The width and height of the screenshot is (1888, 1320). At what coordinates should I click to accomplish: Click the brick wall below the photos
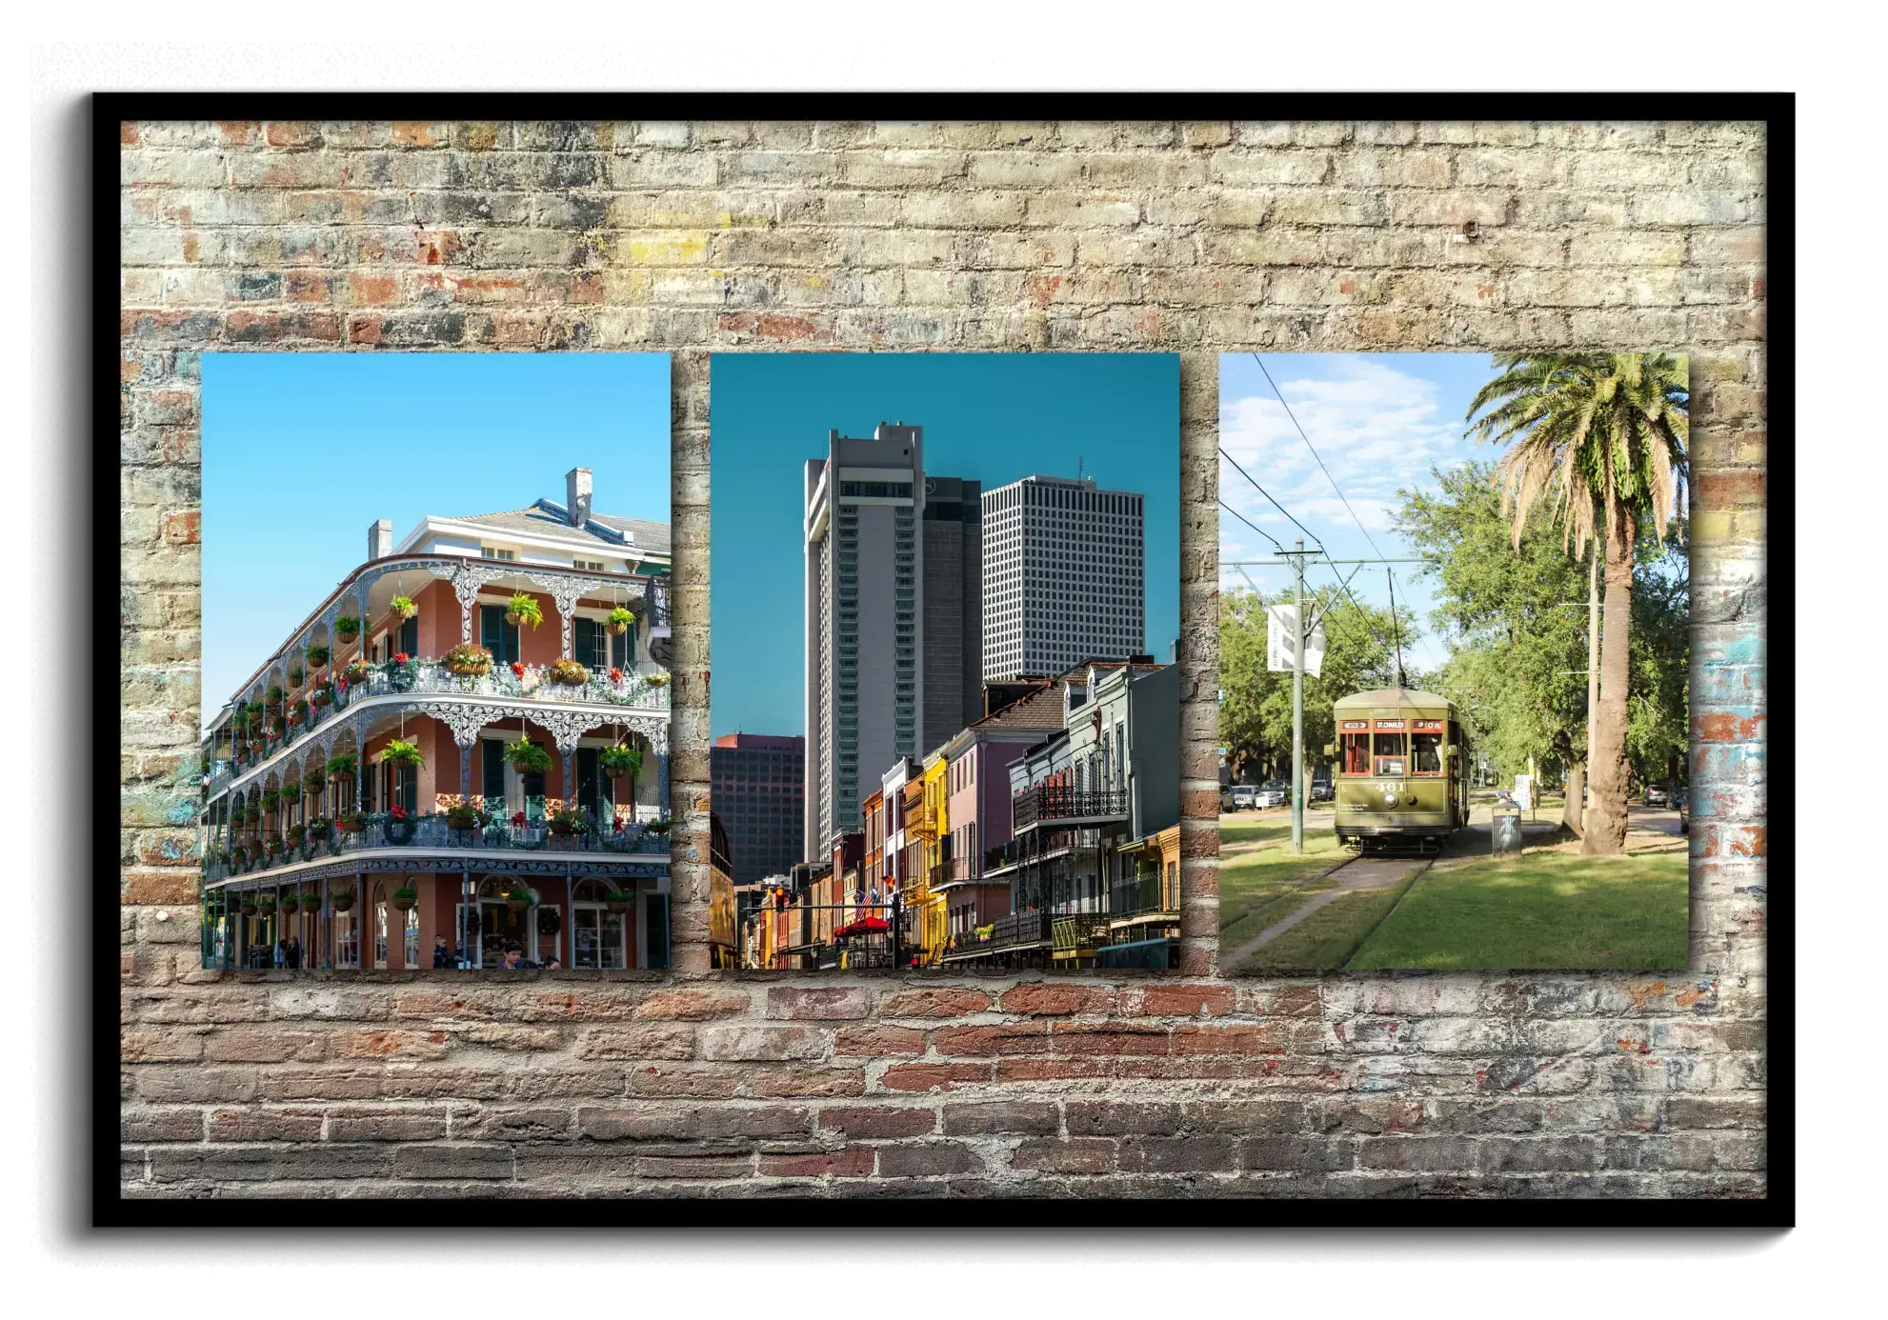943,1086
